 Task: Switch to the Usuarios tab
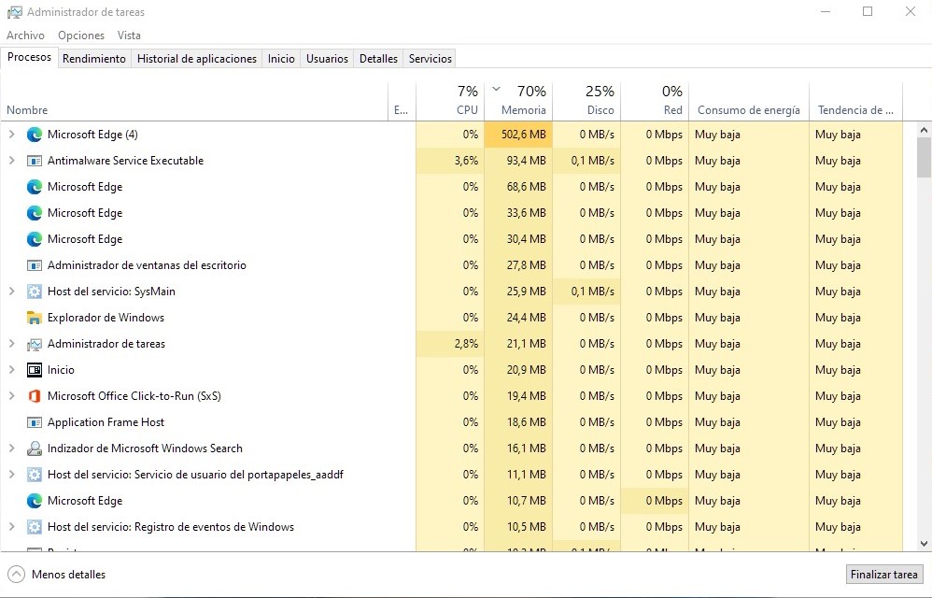tap(327, 58)
